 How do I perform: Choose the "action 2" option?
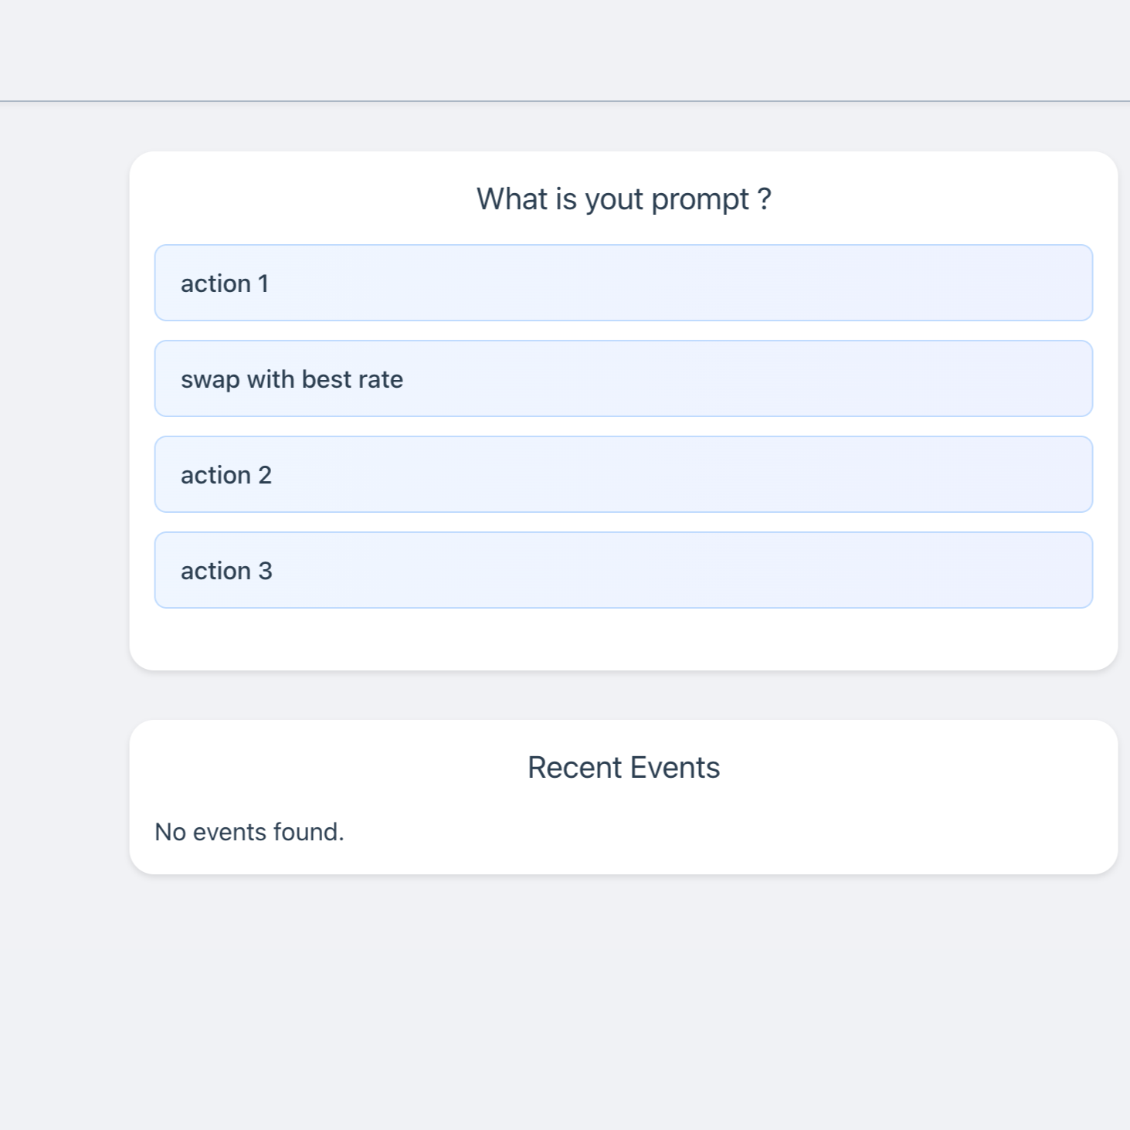pyautogui.click(x=623, y=474)
